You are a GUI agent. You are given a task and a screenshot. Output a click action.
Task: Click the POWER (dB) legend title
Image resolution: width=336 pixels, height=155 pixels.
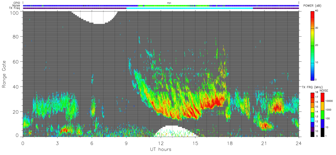tap(312, 6)
